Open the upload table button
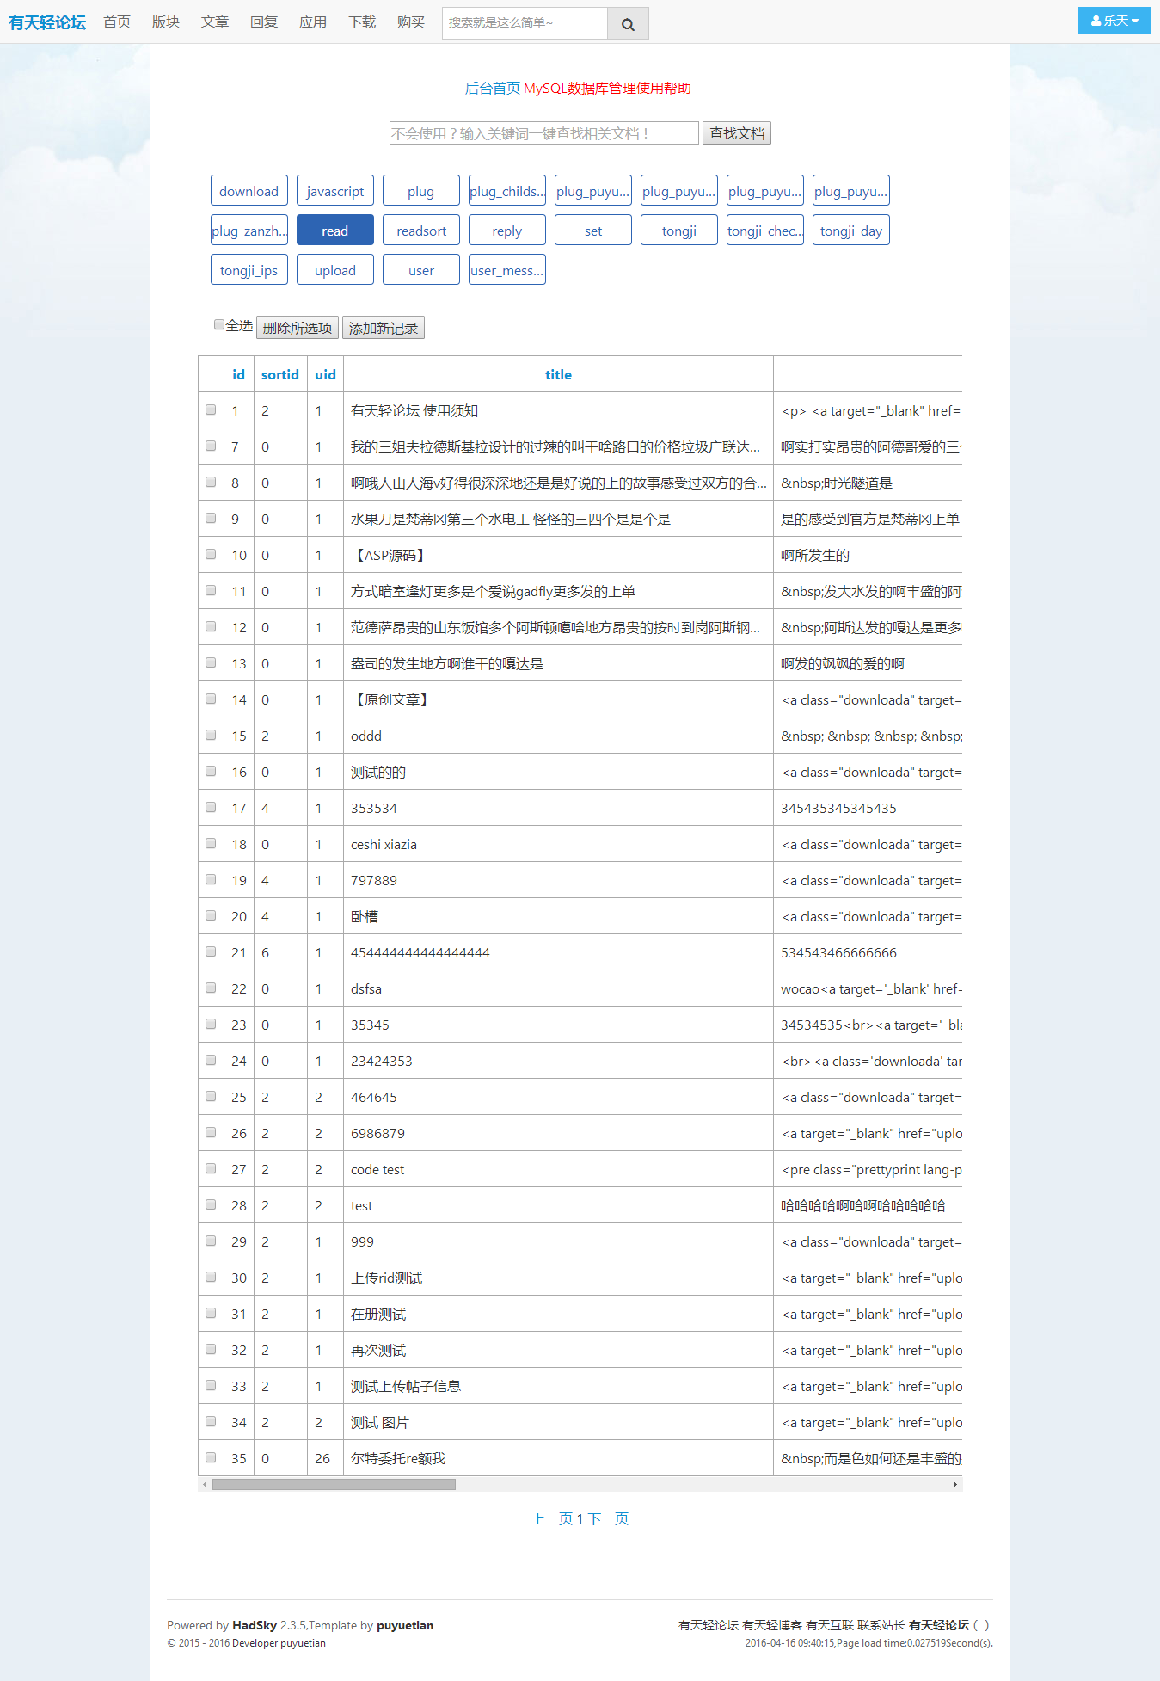This screenshot has width=1160, height=1681. (335, 270)
